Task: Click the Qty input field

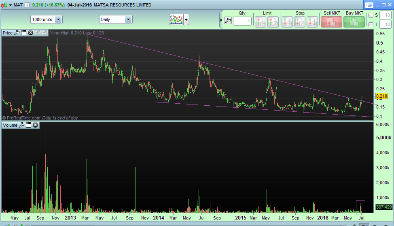Action: click(x=242, y=21)
